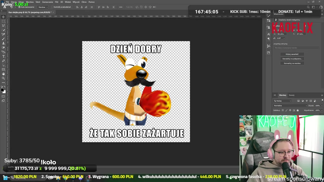Open the Rodzaj layer filter dropdown
This screenshot has height=182, width=324.
[282, 101]
